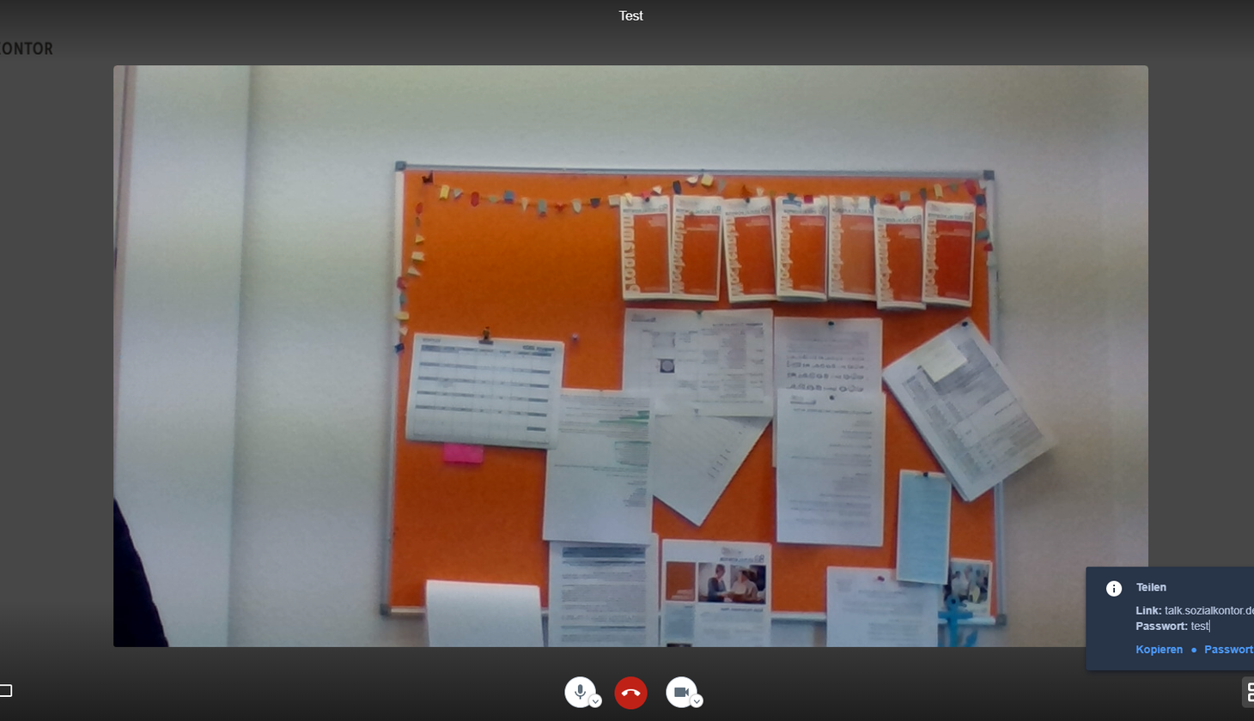Click the calendar sheet pinned on board
Viewport: 1254px width, 721px height.
pyautogui.click(x=484, y=391)
